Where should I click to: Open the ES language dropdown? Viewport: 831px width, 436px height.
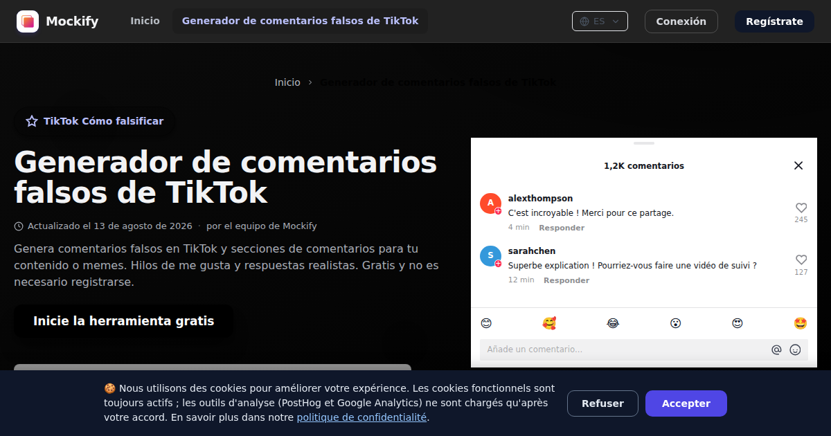tap(600, 21)
